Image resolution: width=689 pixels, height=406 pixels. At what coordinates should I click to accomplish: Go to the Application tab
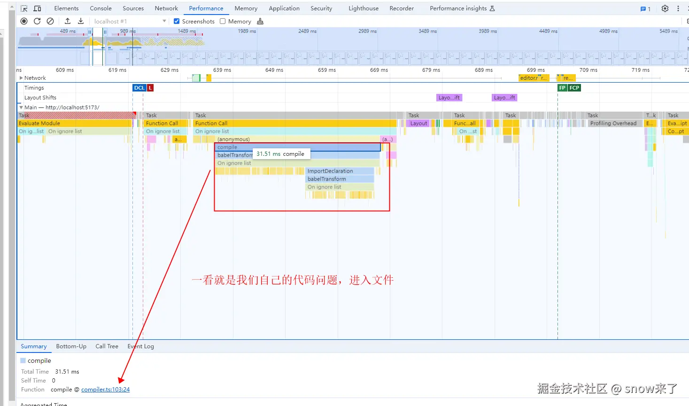pyautogui.click(x=284, y=8)
